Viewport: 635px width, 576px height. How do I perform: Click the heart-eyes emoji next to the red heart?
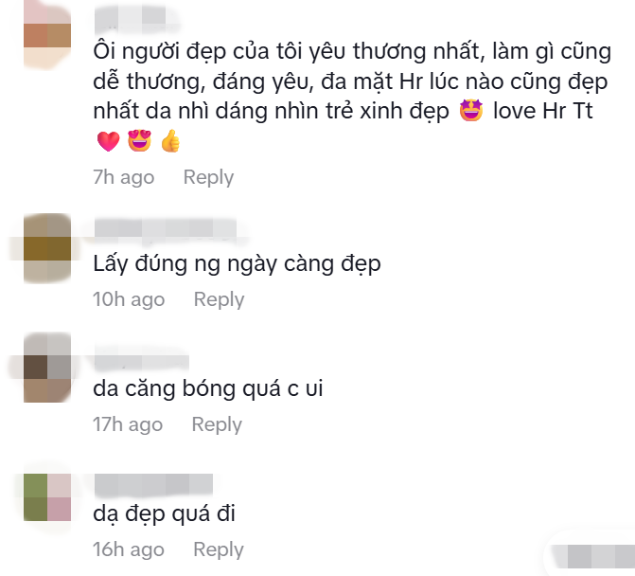click(140, 140)
